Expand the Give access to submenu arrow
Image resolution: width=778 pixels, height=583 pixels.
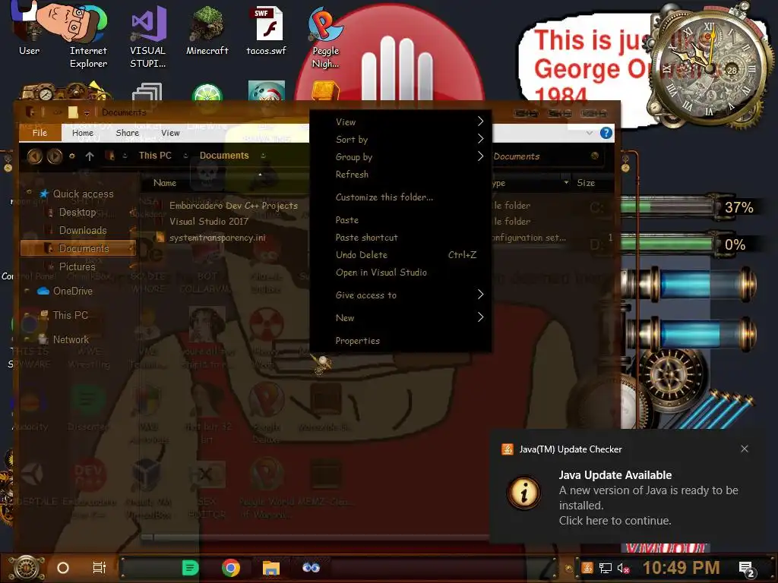480,295
